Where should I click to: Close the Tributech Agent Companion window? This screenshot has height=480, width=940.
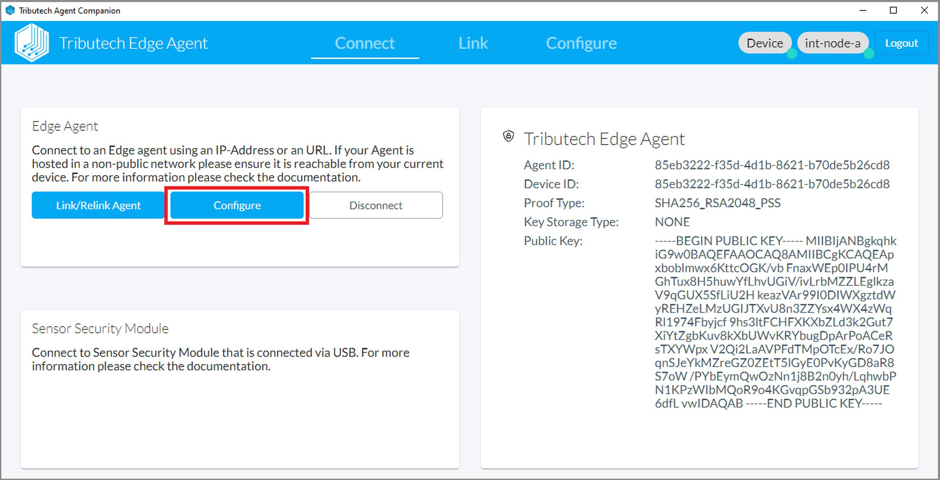point(924,10)
